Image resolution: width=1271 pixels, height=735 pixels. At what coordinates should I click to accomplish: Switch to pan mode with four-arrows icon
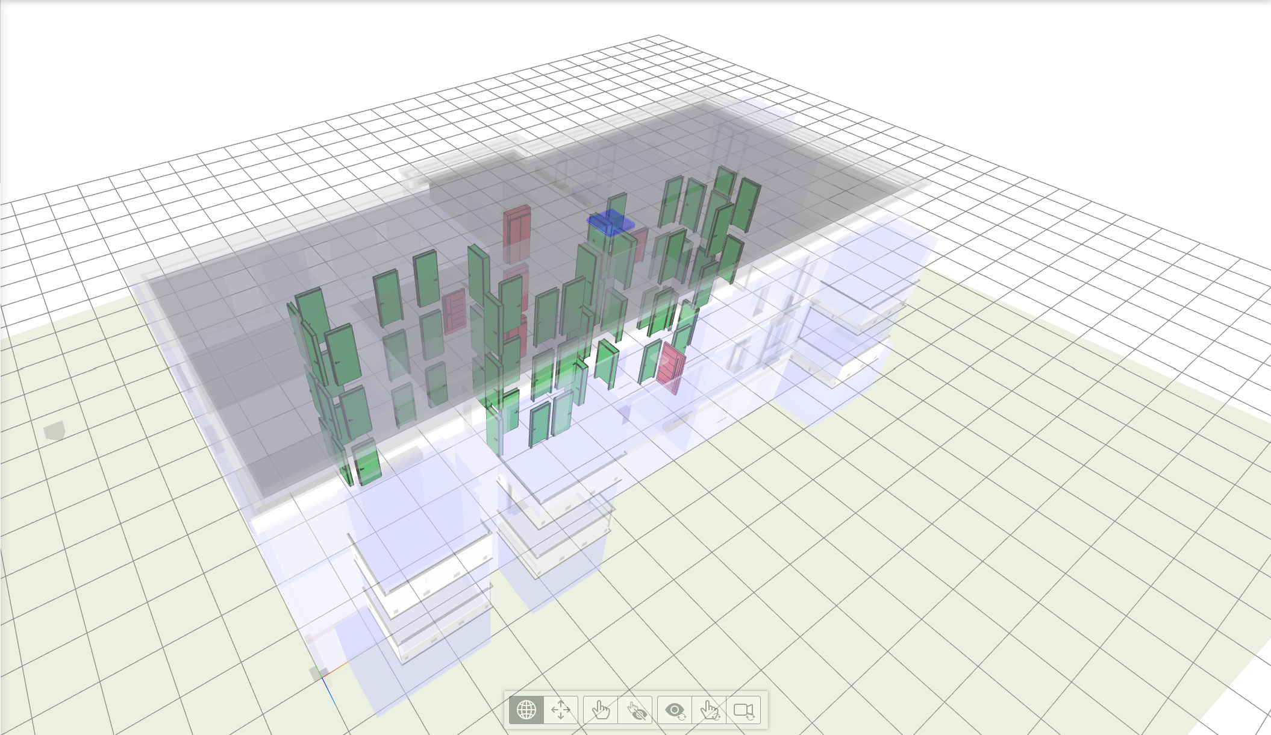[x=561, y=710]
